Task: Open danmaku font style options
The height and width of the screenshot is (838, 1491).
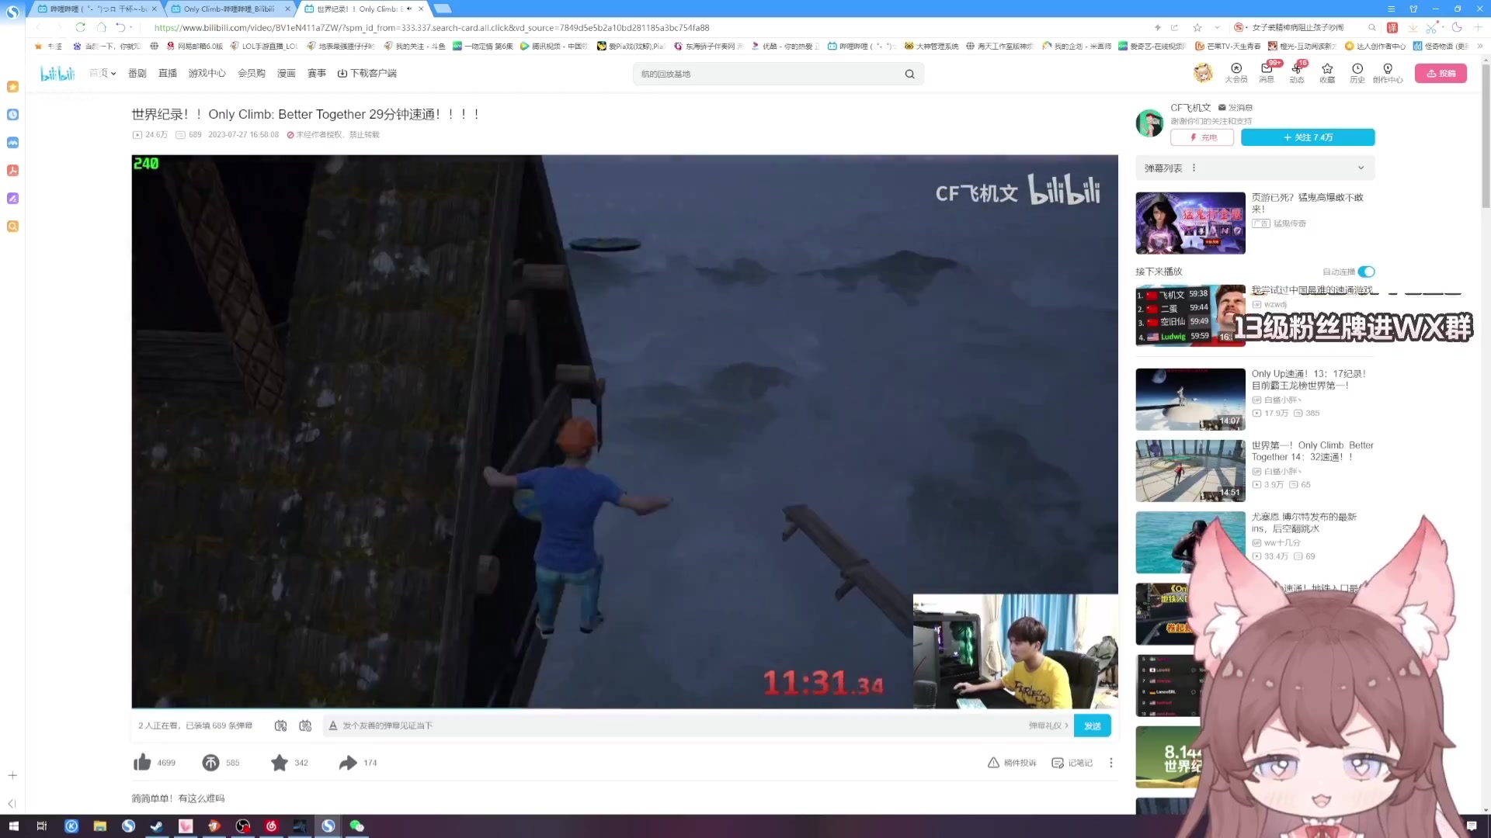Action: pyautogui.click(x=333, y=725)
